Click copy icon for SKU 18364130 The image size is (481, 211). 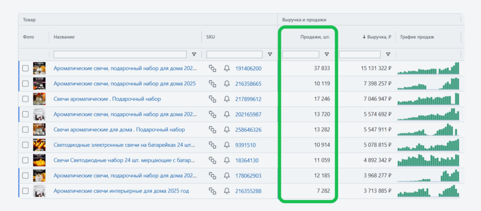pyautogui.click(x=212, y=160)
